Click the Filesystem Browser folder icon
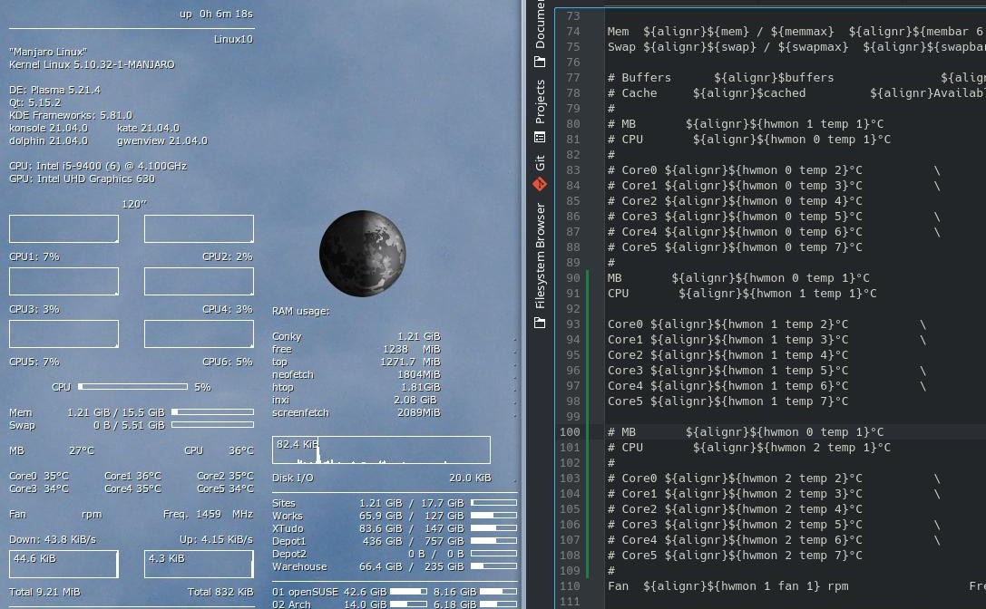 click(x=540, y=322)
